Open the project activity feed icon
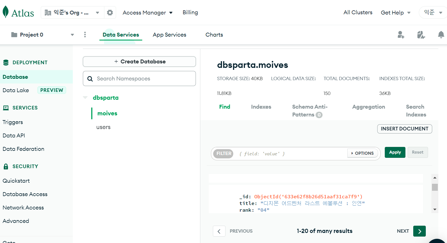The height and width of the screenshot is (243, 447). coord(421,35)
